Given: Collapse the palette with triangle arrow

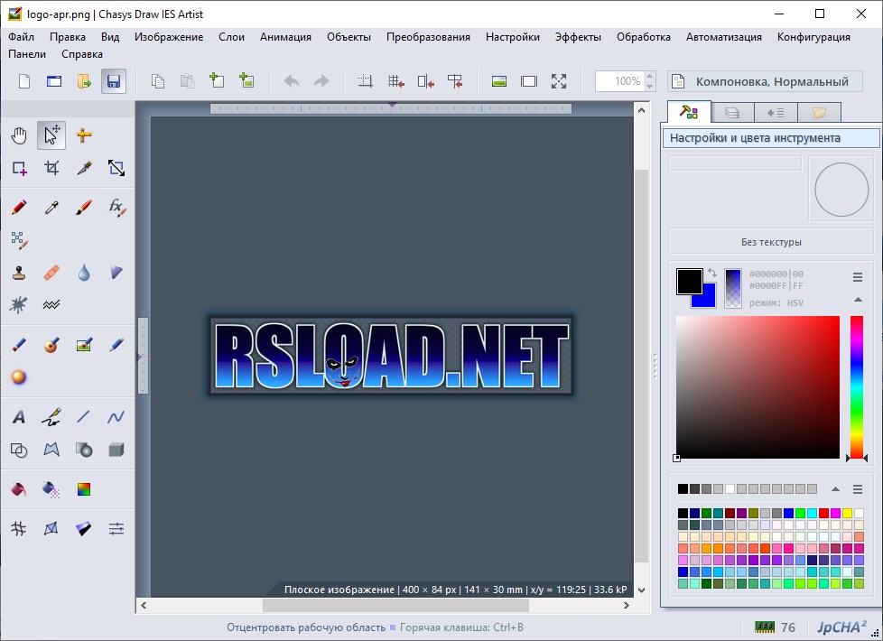Looking at the screenshot, I should click(x=835, y=489).
